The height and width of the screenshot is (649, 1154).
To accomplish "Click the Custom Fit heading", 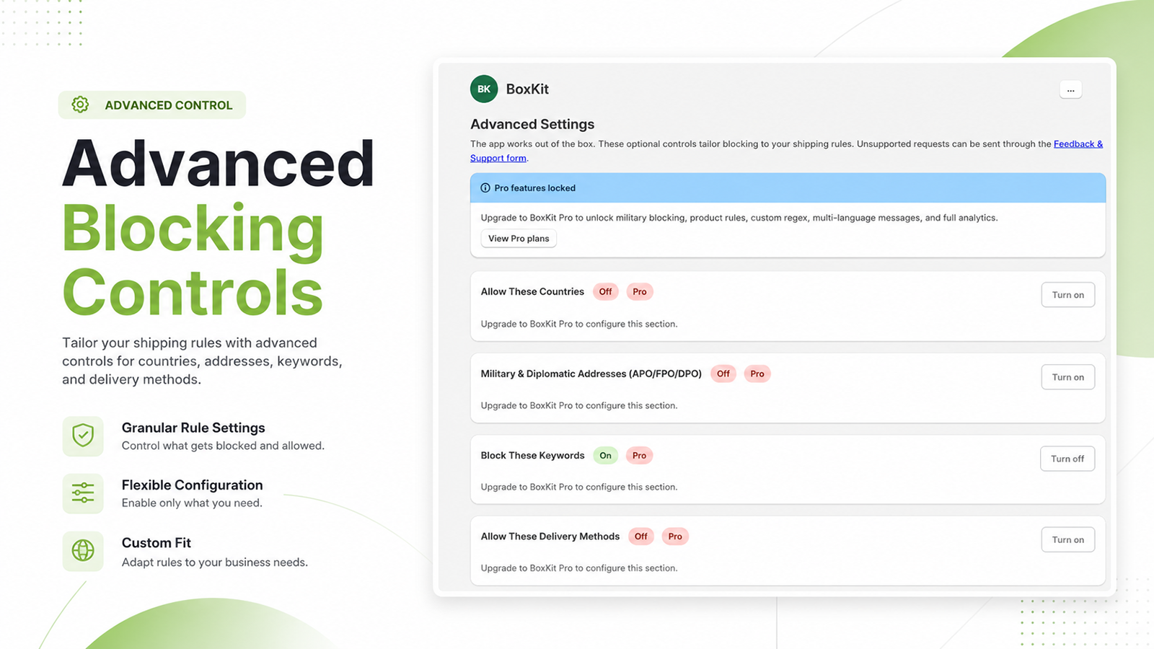I will pyautogui.click(x=157, y=543).
